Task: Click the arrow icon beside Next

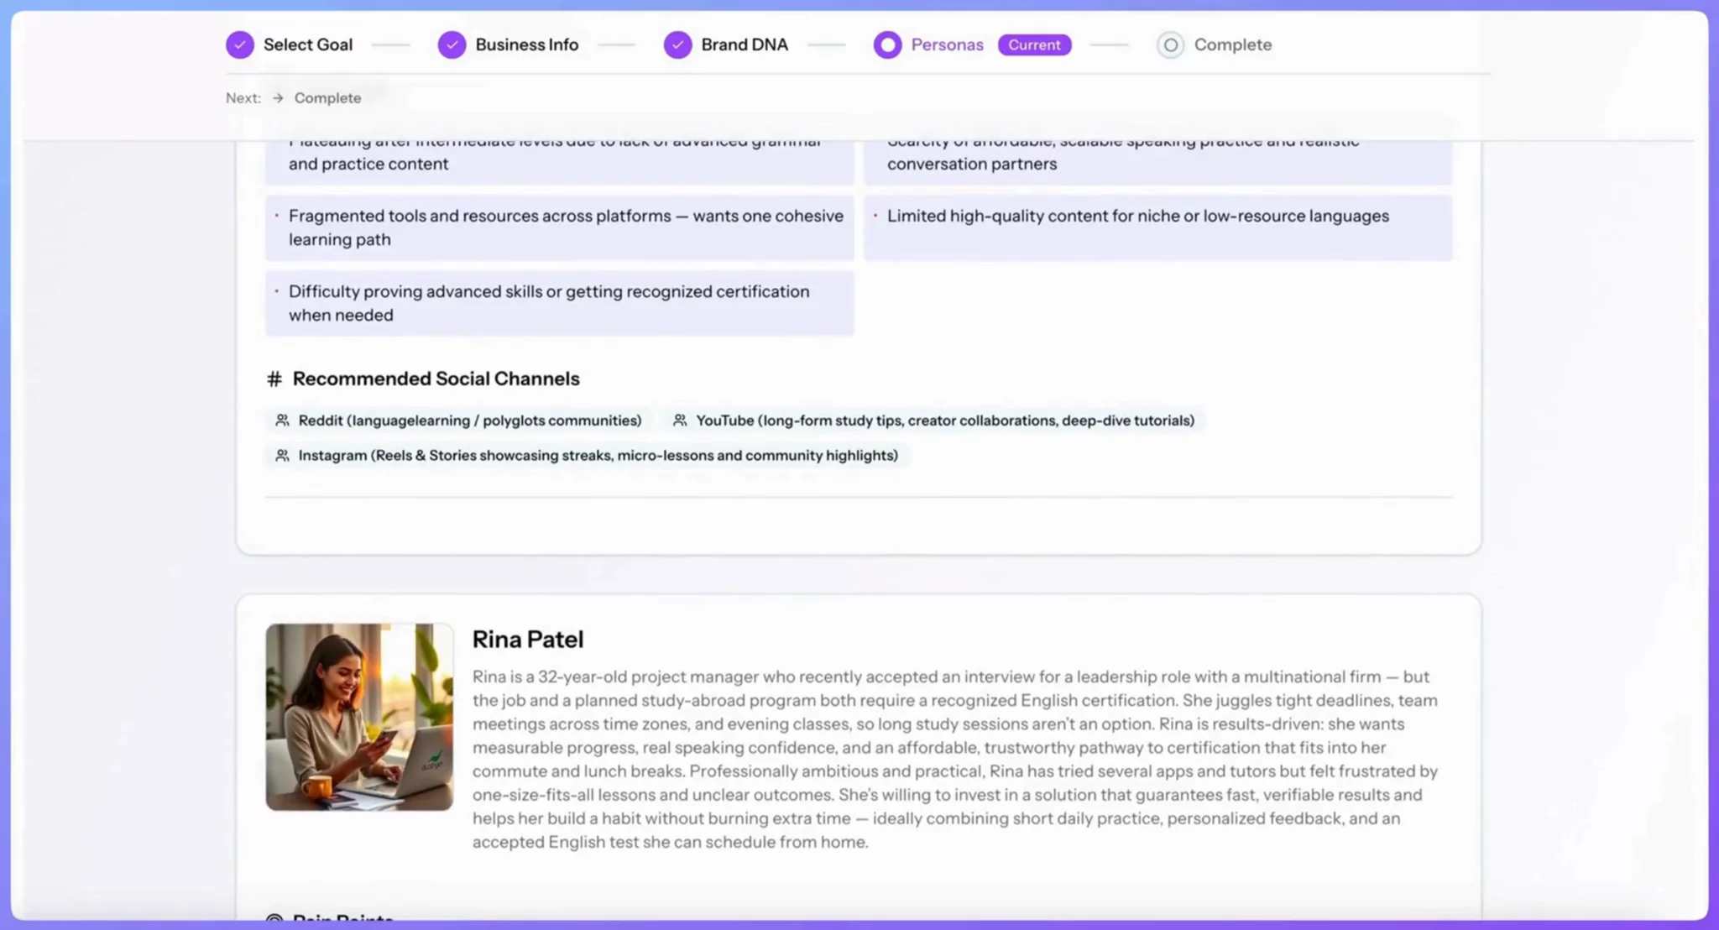Action: (278, 98)
